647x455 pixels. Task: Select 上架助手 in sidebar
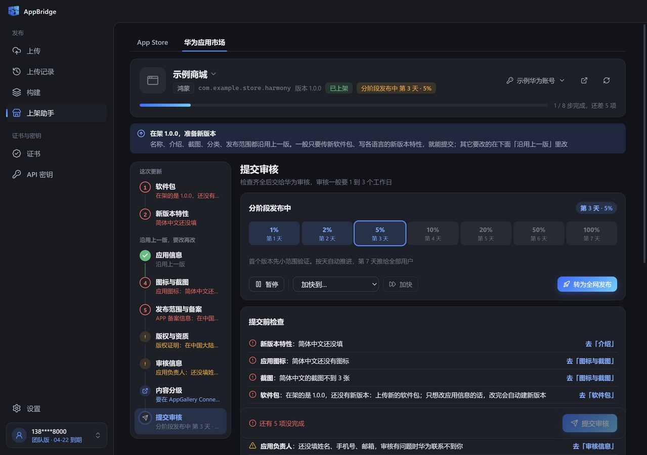tap(57, 113)
